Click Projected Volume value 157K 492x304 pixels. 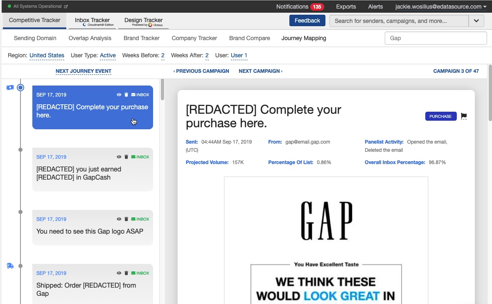coord(238,162)
